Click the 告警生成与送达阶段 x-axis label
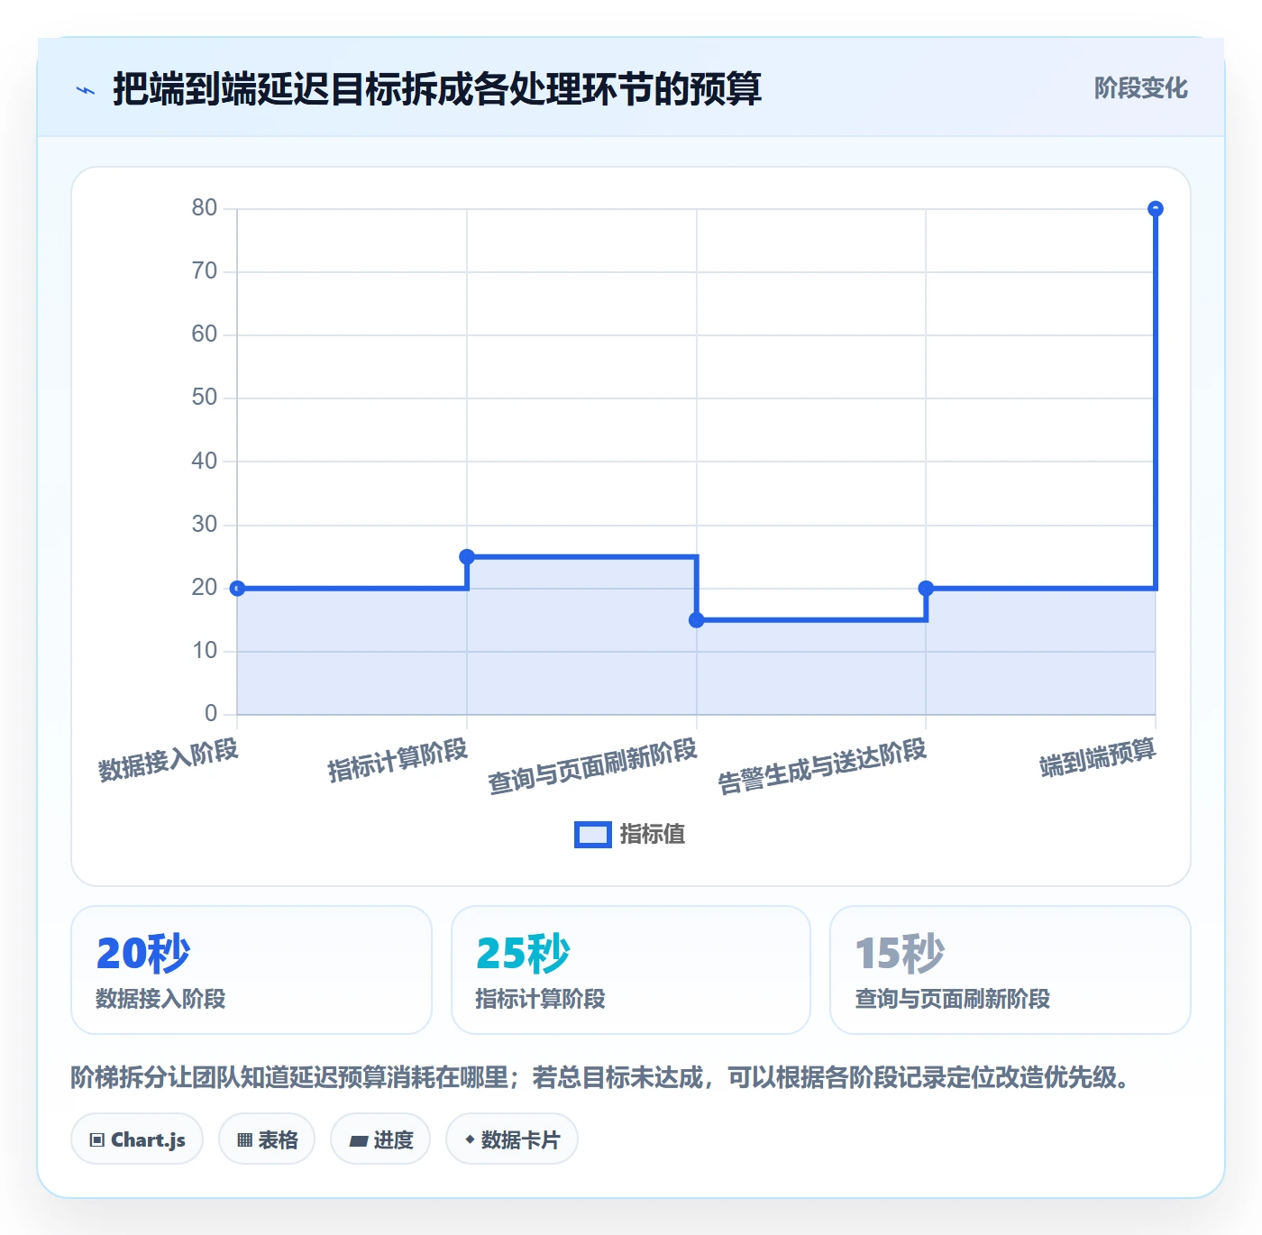Screen dimensions: 1262x1235 822,766
